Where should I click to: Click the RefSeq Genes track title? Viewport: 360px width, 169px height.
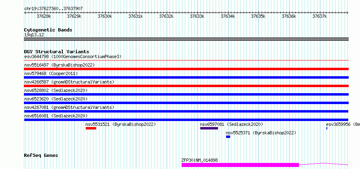41,155
